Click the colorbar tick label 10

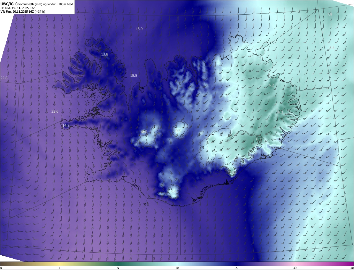(x=177, y=268)
